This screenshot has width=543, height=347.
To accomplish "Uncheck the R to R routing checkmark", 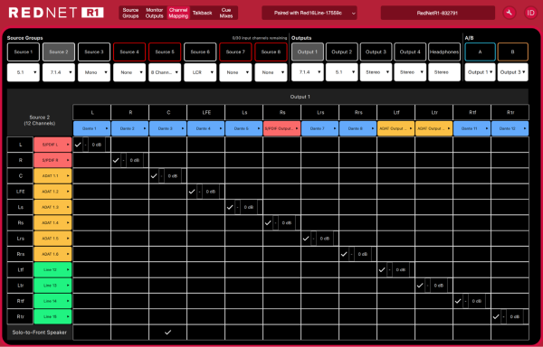I will coord(116,160).
